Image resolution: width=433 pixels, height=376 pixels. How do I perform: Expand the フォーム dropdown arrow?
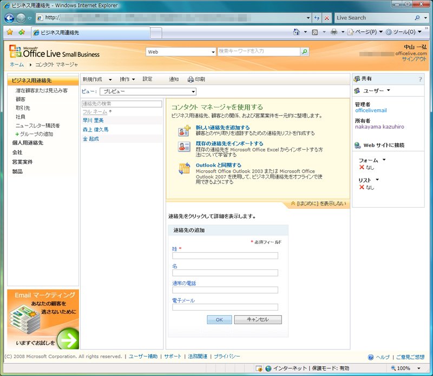384,160
